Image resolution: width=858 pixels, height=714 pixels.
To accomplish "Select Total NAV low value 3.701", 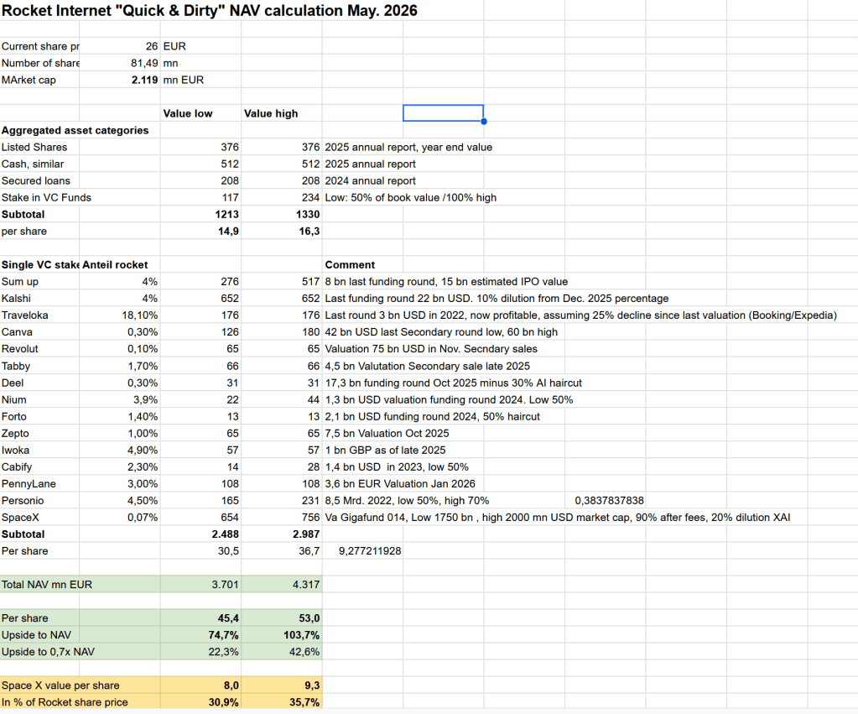I will tap(226, 585).
